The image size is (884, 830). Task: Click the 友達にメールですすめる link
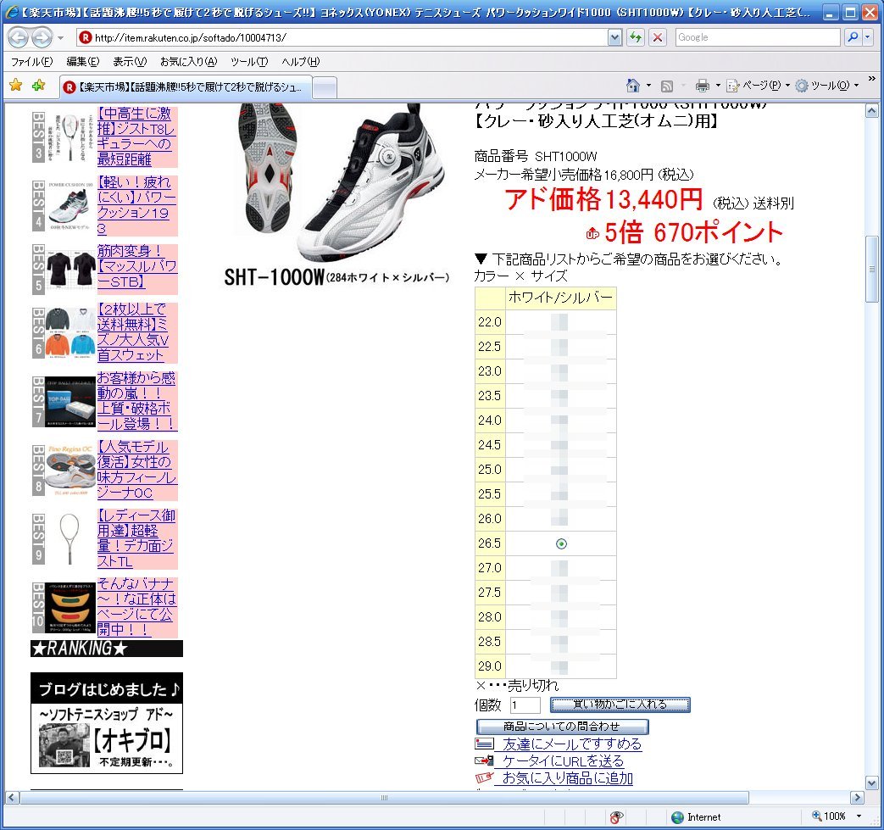click(x=571, y=744)
